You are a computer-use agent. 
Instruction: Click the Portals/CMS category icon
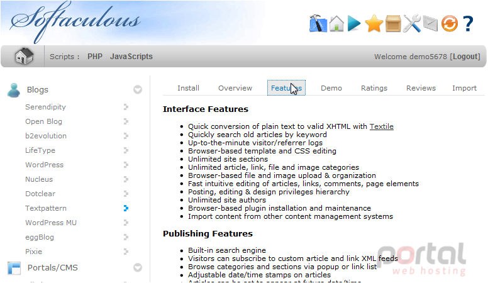click(14, 268)
